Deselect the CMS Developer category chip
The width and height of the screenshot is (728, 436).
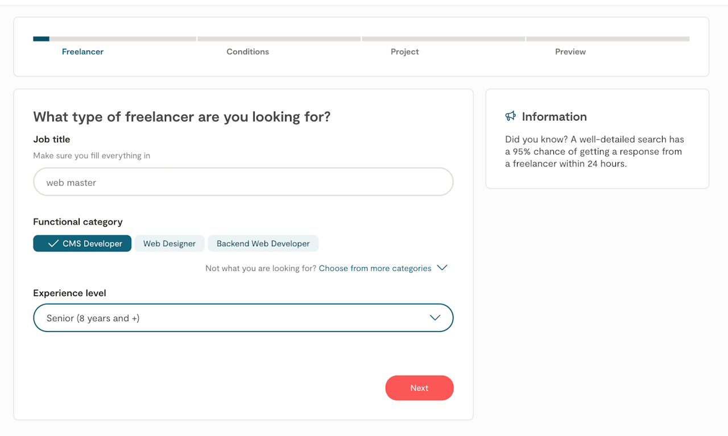[x=82, y=243]
